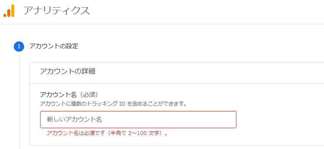Click the tall yellow bar of logo
Viewport: 324px width, 149px height.
(x=12, y=11)
